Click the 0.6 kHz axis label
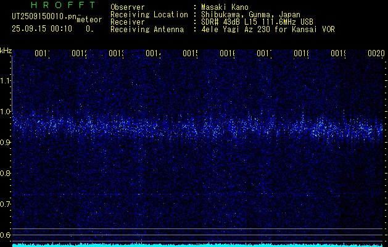Image resolution: width=388 pixels, height=247 pixels. point(6,235)
